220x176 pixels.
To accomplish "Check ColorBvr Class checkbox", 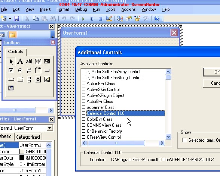I will [x=84, y=119].
